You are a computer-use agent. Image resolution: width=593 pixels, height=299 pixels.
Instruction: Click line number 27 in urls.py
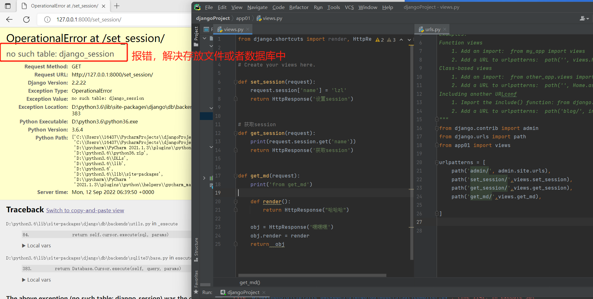pyautogui.click(x=419, y=222)
